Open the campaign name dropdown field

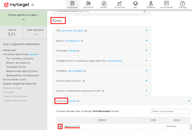tap(101, 11)
